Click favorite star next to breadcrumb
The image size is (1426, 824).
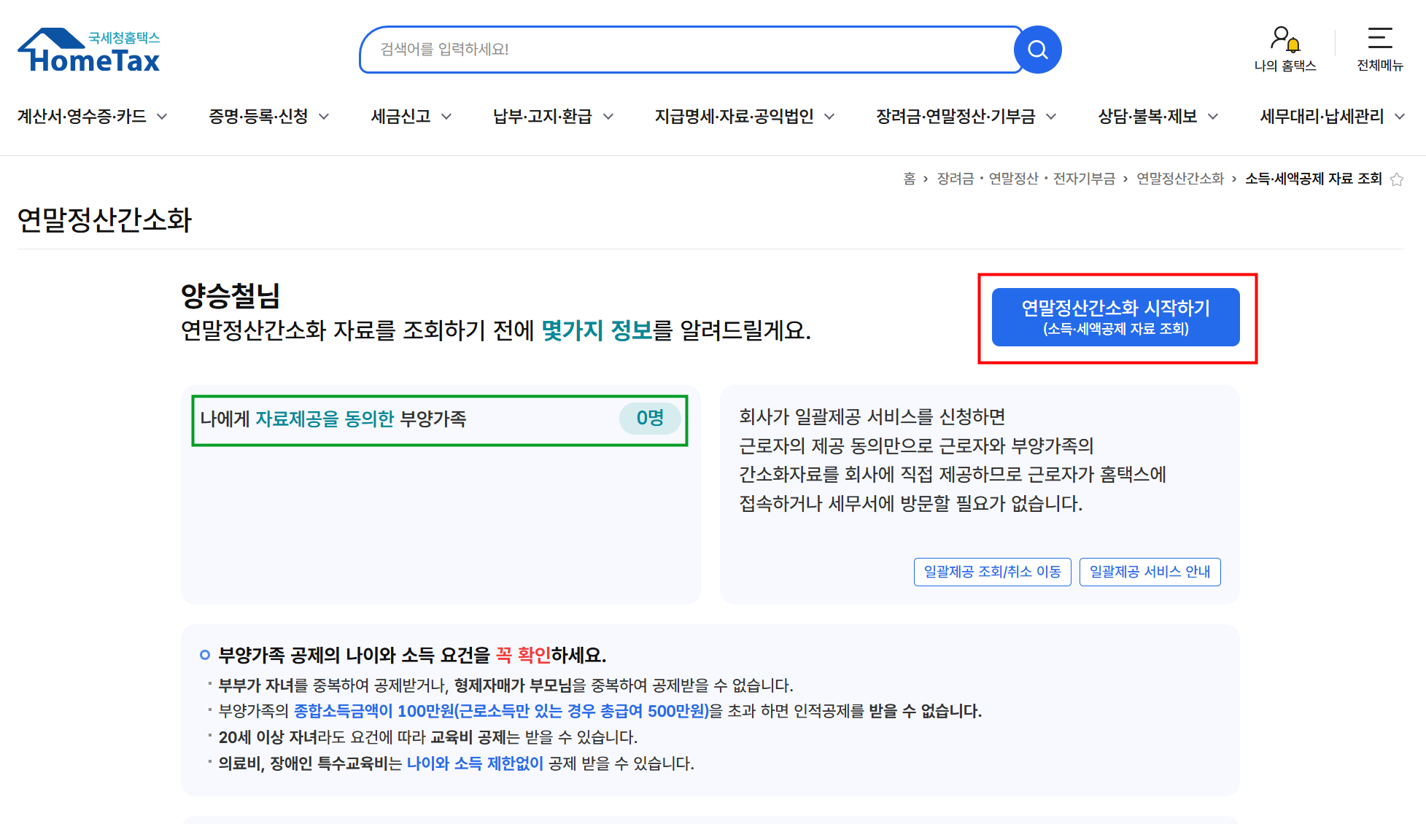pos(1397,179)
